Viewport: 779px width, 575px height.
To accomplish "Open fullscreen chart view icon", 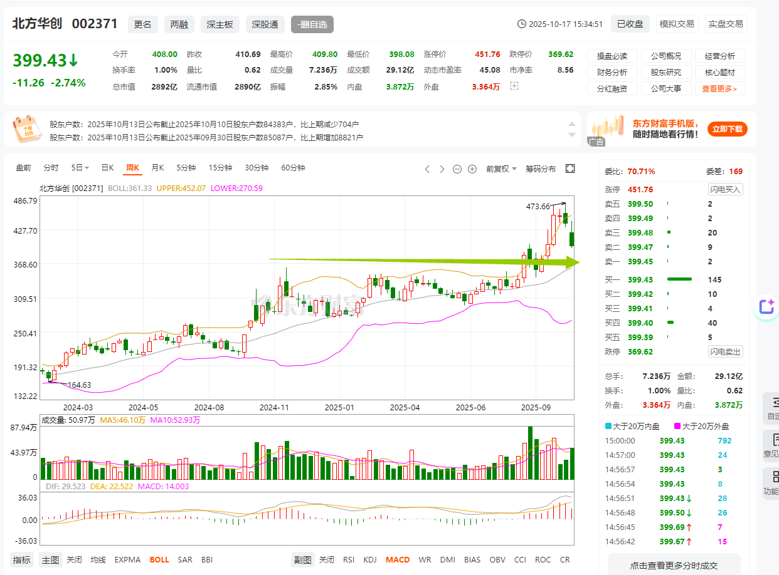I will coord(570,168).
